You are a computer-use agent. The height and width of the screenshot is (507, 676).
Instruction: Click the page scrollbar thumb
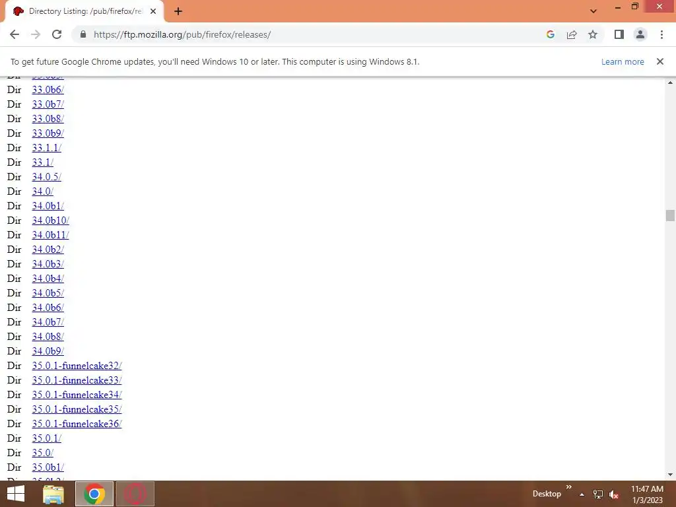(670, 215)
